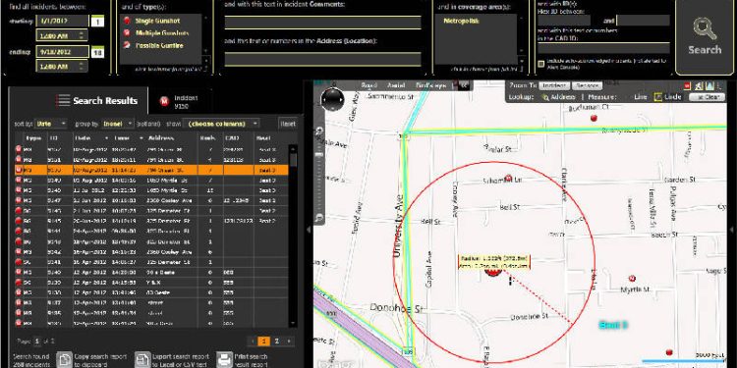Select the Line measure tool

coord(640,97)
